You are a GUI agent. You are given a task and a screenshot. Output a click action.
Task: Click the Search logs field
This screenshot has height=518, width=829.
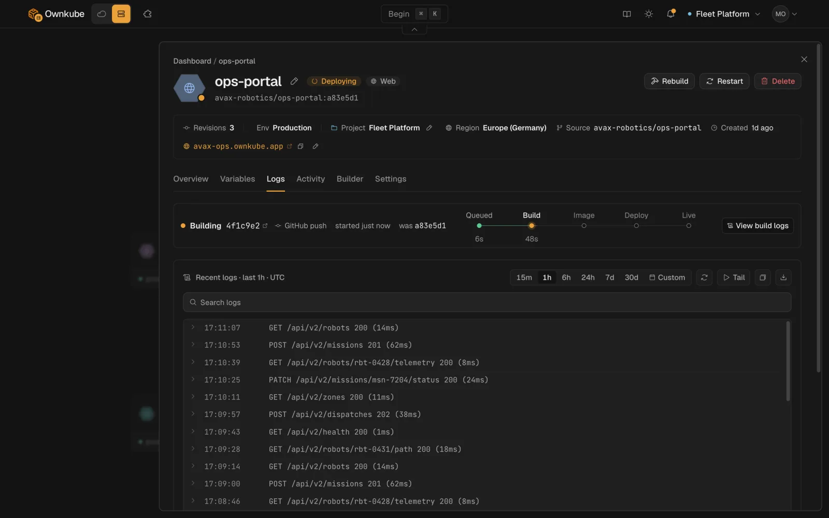click(x=487, y=303)
